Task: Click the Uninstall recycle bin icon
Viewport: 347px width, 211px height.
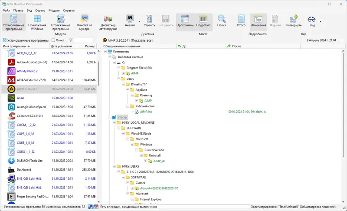Action: tap(149, 19)
